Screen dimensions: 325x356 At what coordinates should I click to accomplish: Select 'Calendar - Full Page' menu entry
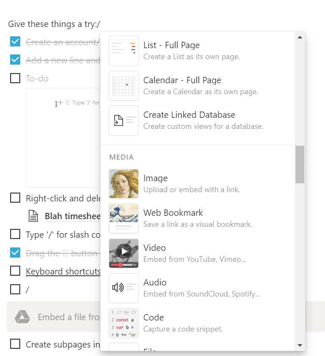pyautogui.click(x=182, y=80)
